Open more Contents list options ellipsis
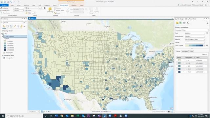 tap(25, 27)
